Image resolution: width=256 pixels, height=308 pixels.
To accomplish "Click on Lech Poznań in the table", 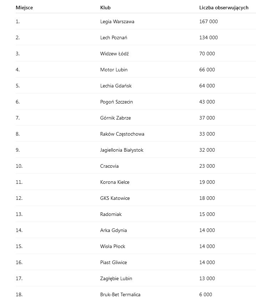I will coord(114,37).
